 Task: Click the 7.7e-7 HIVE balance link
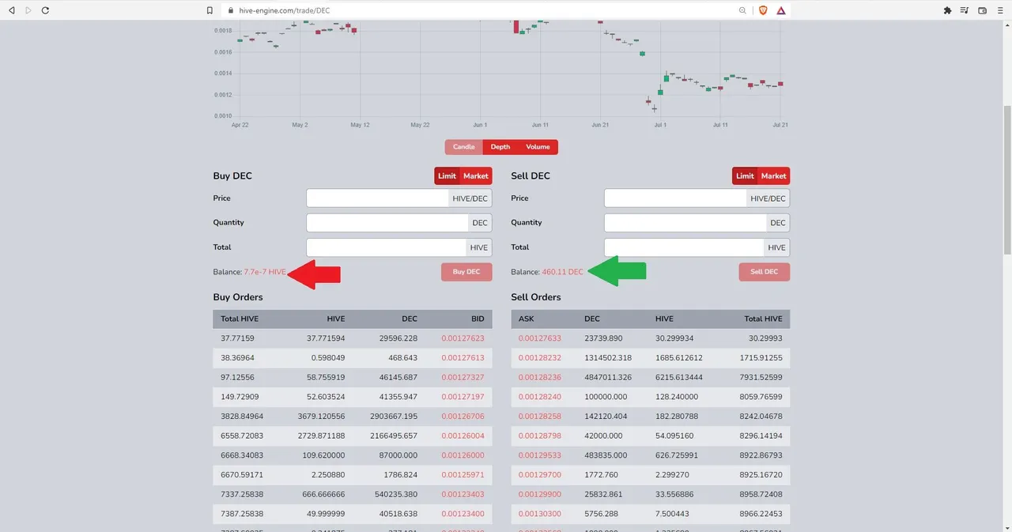coord(265,272)
